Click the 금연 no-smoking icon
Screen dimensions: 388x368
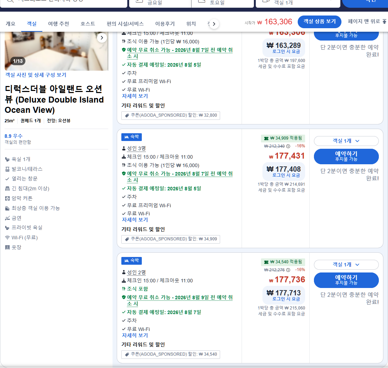pyautogui.click(x=7, y=218)
